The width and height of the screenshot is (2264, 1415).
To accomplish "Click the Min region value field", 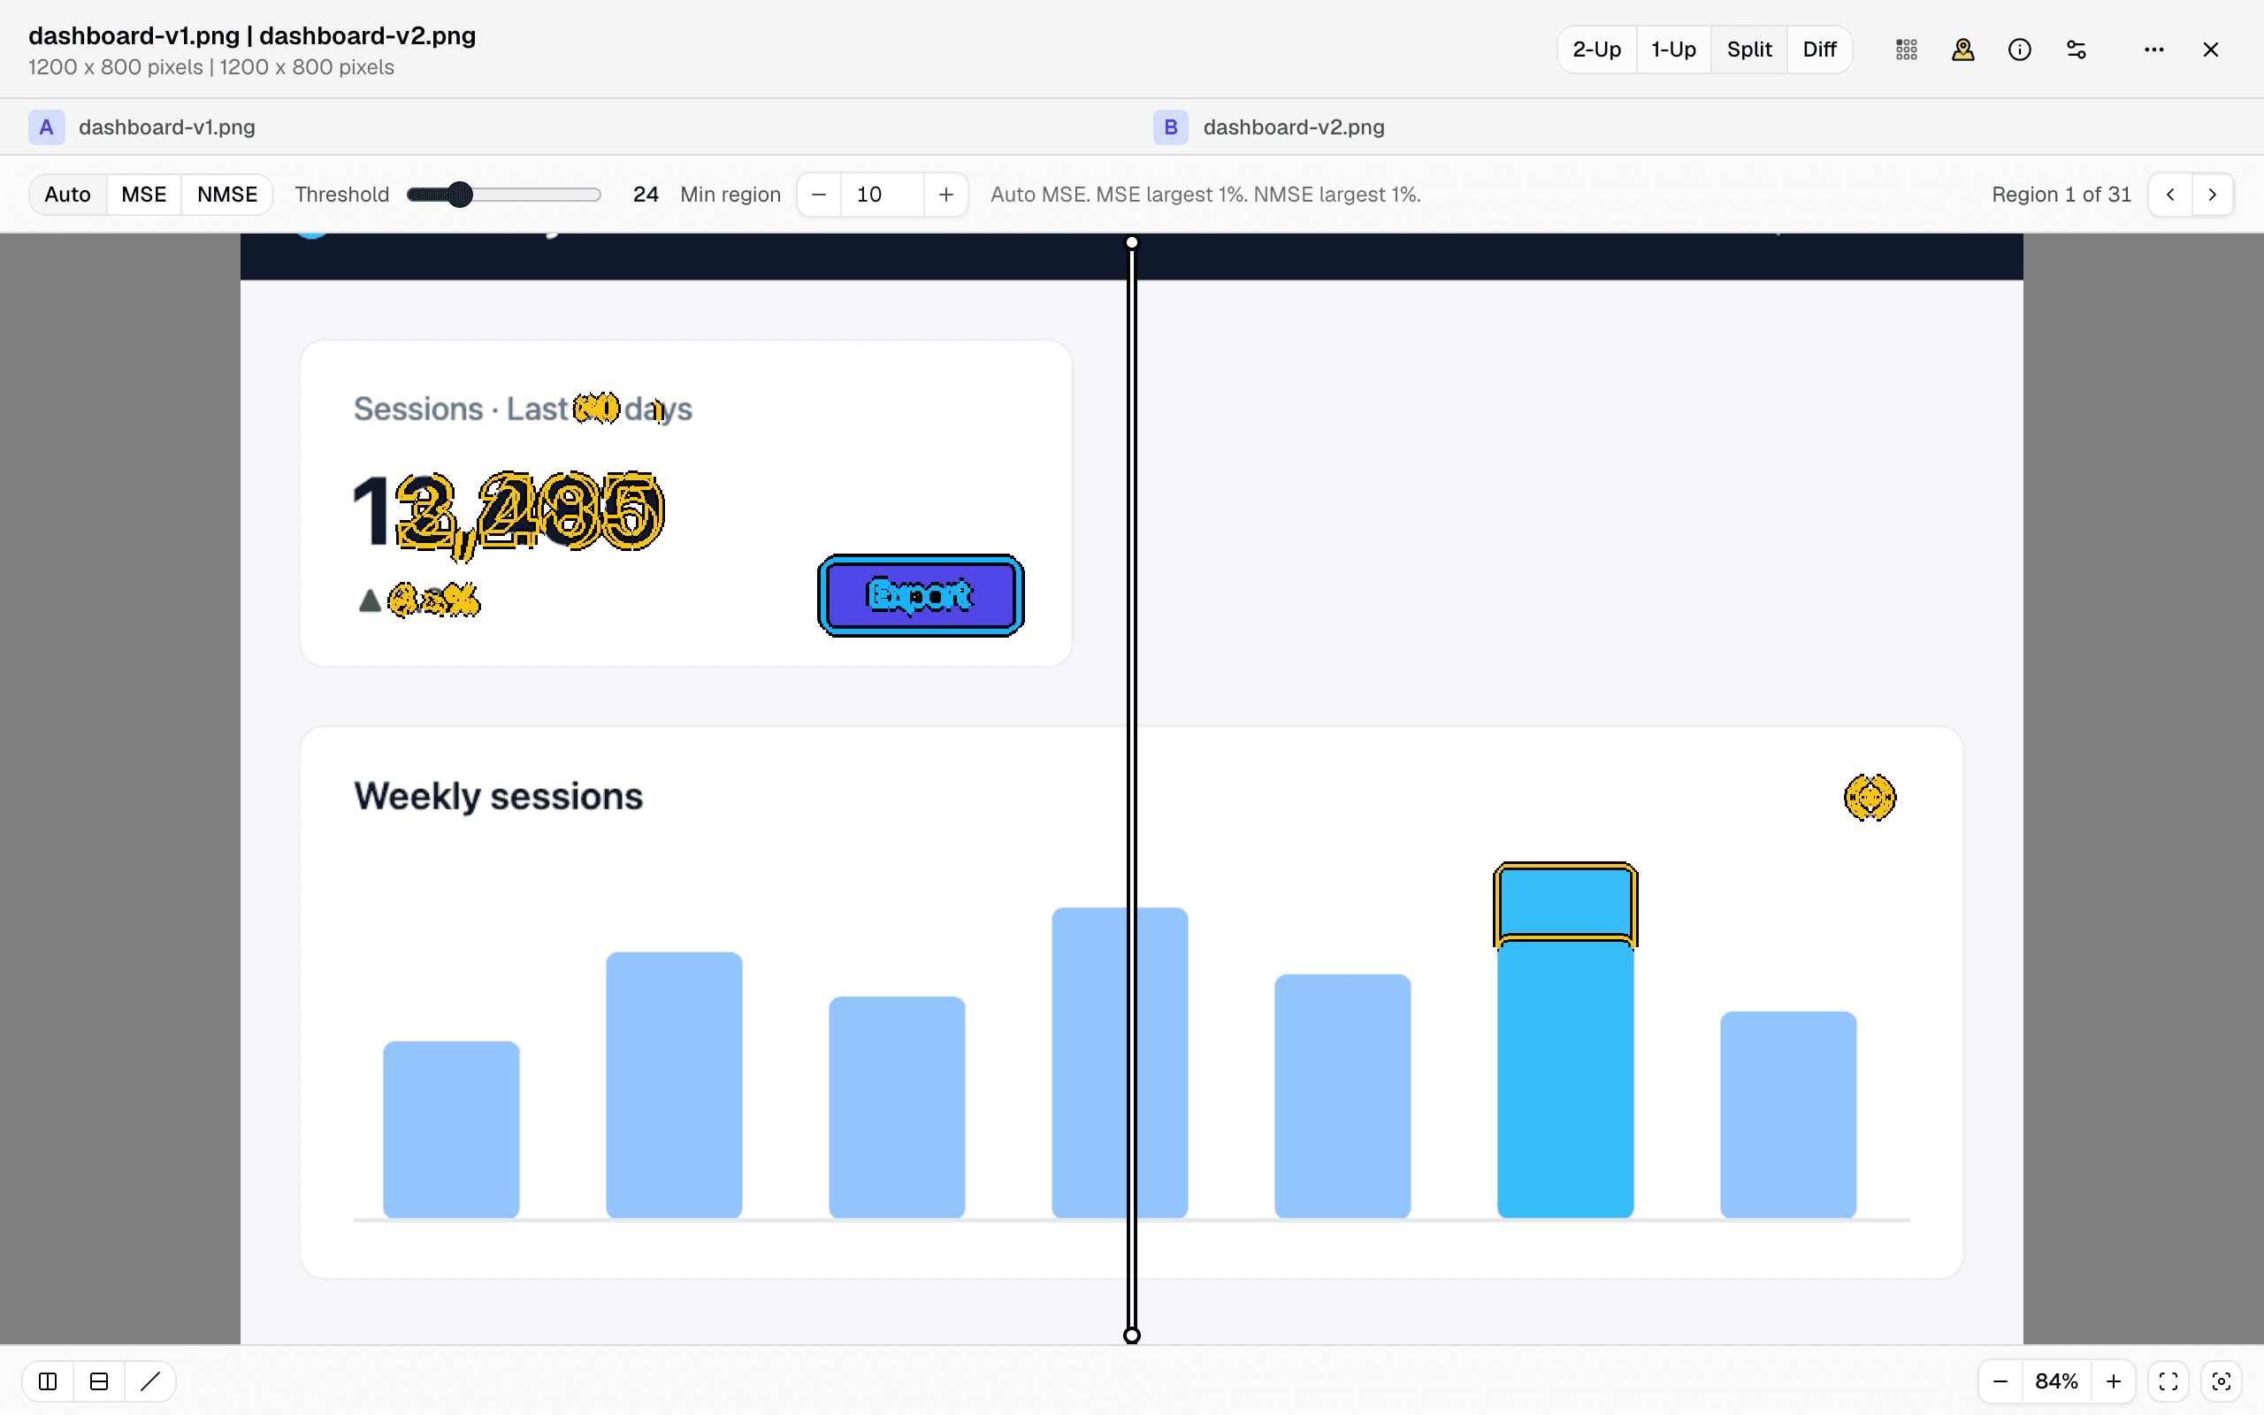I will (x=883, y=195).
